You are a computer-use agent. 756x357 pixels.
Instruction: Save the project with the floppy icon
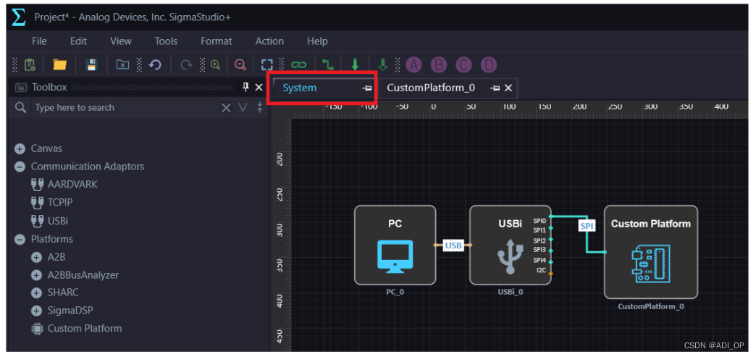(x=91, y=64)
